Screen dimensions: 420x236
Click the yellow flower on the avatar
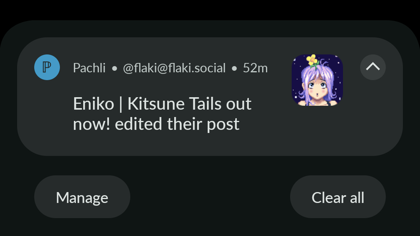point(311,59)
